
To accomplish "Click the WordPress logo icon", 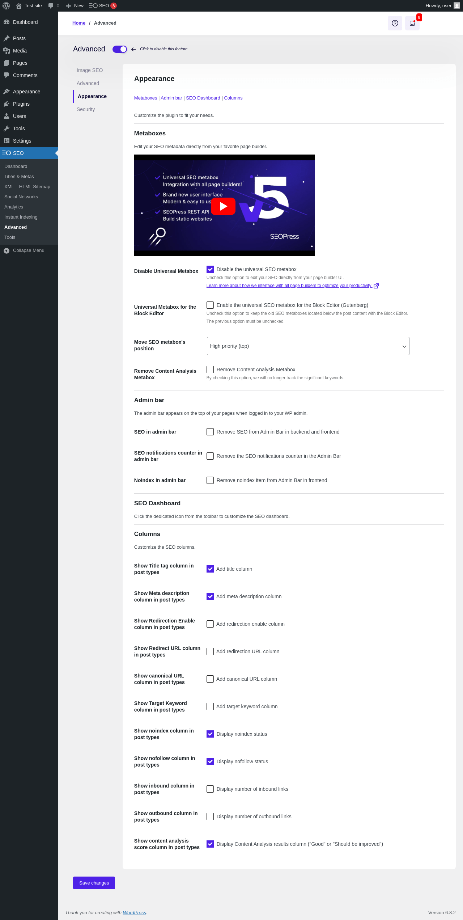I will pyautogui.click(x=6, y=6).
